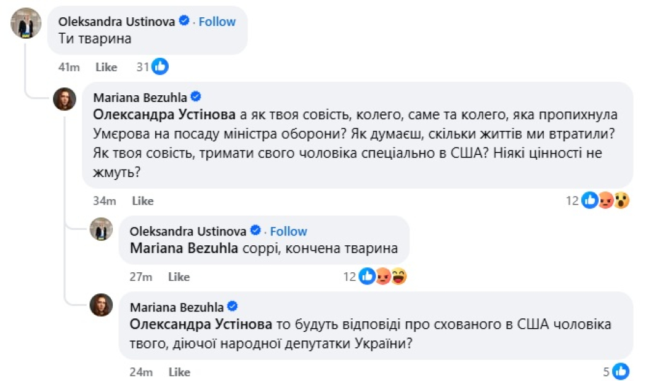This screenshot has height=381, width=670.
Task: Like Mariana Bezuhla's 24m reply
Action: pyautogui.click(x=179, y=372)
